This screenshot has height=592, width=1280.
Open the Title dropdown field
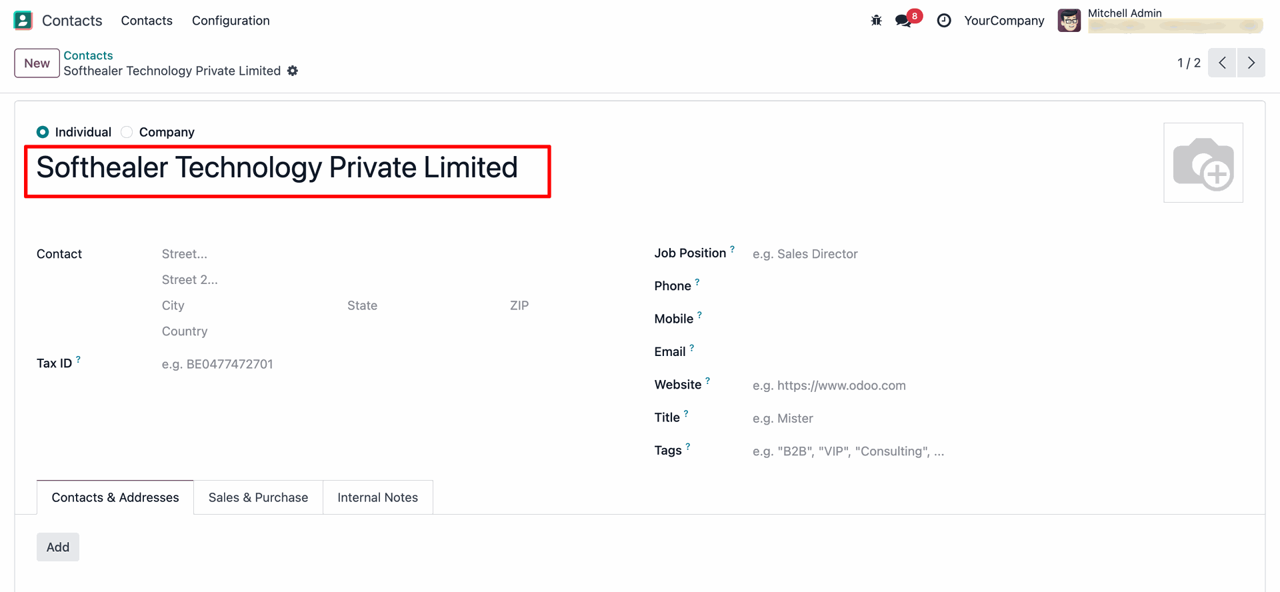tap(933, 419)
